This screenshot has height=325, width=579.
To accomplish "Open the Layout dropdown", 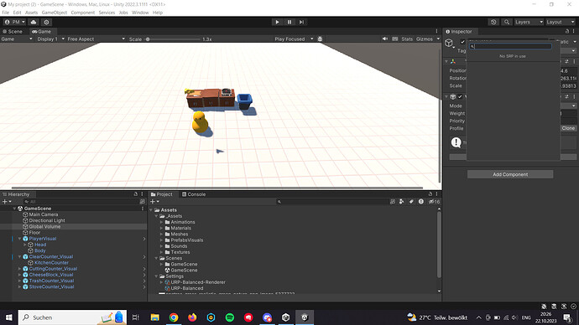I will tap(561, 22).
